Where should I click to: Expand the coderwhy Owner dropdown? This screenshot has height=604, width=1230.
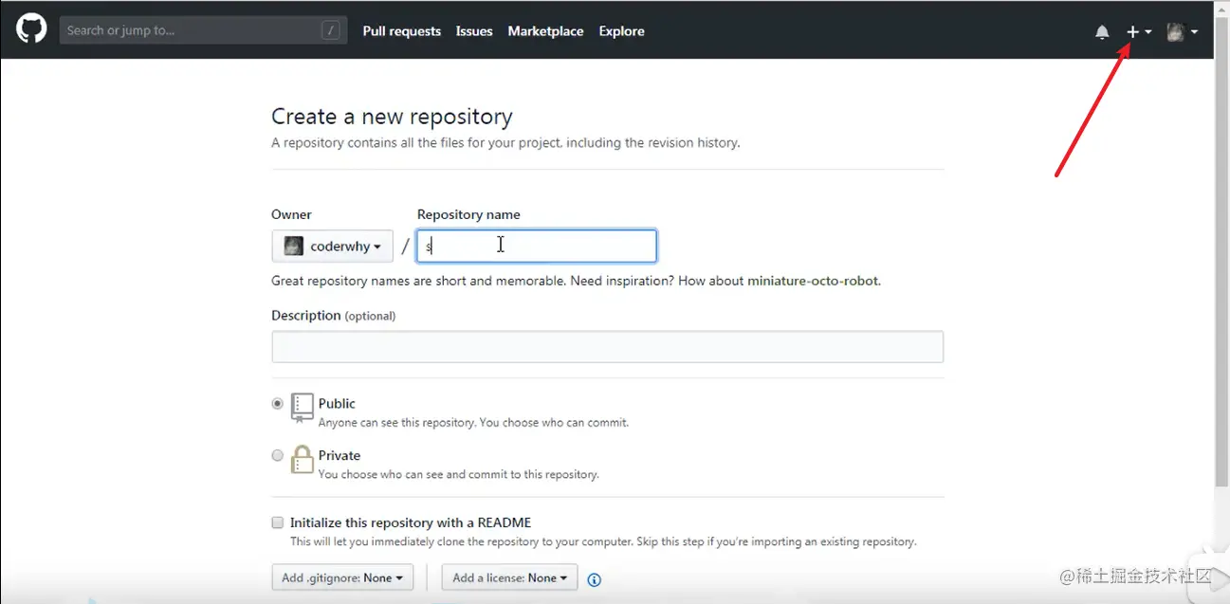tap(332, 247)
